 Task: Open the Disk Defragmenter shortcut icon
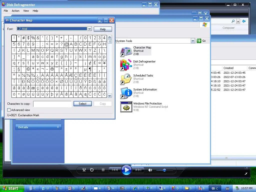pos(126,65)
